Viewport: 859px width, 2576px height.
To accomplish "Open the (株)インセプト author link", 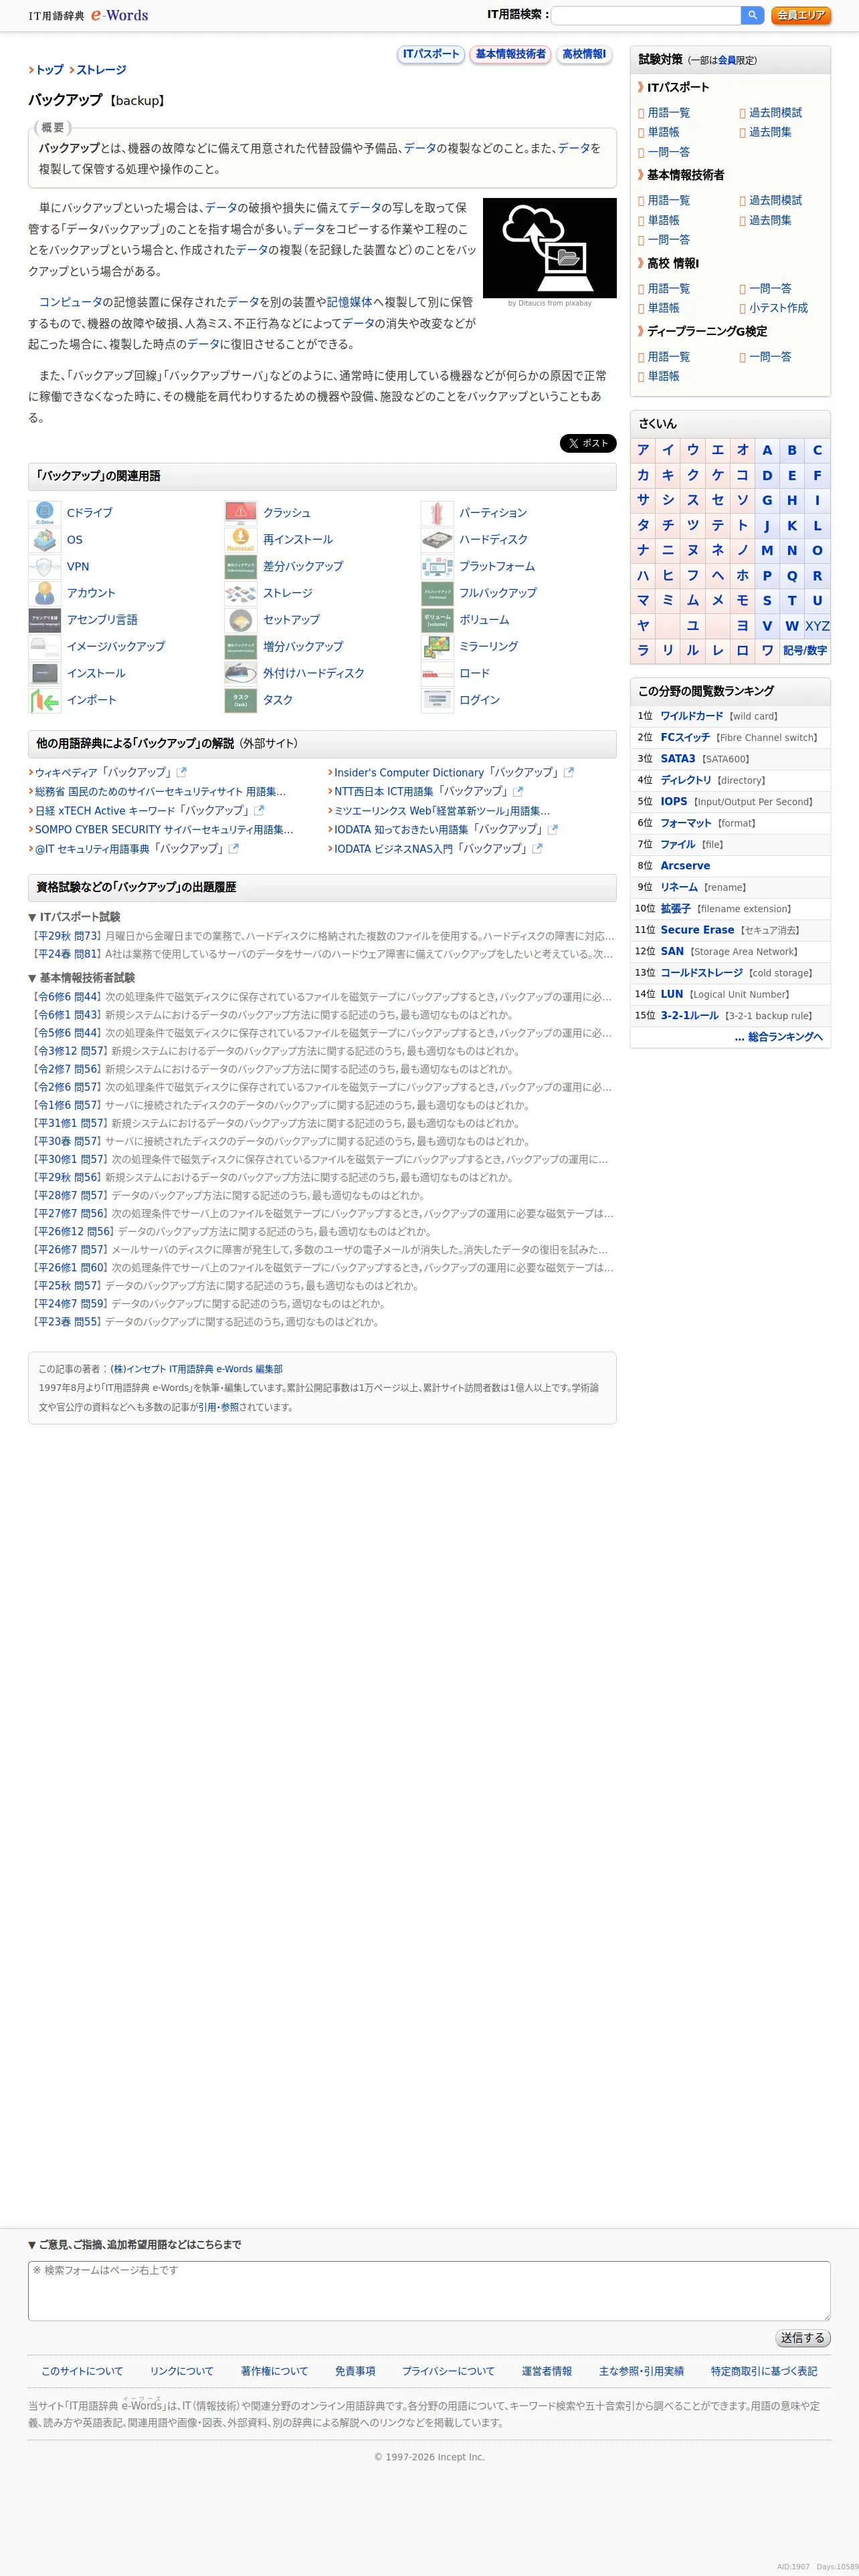I will point(196,1369).
